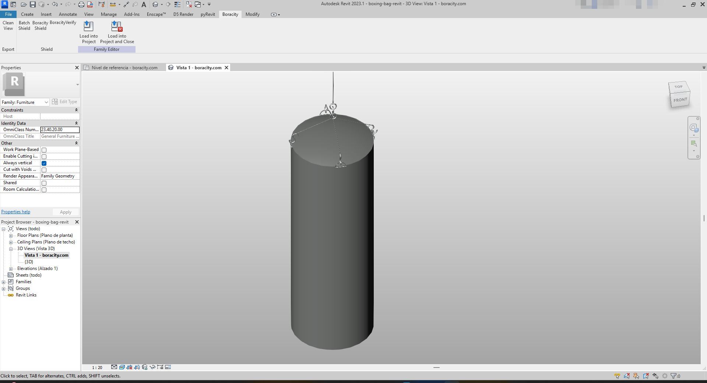The height and width of the screenshot is (383, 707).
Task: Open the pyRevit ribbon tab
Action: click(208, 14)
